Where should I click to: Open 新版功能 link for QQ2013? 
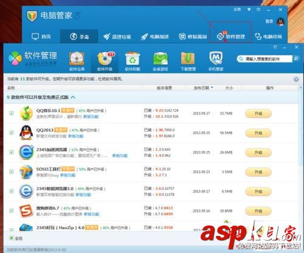tap(75, 136)
